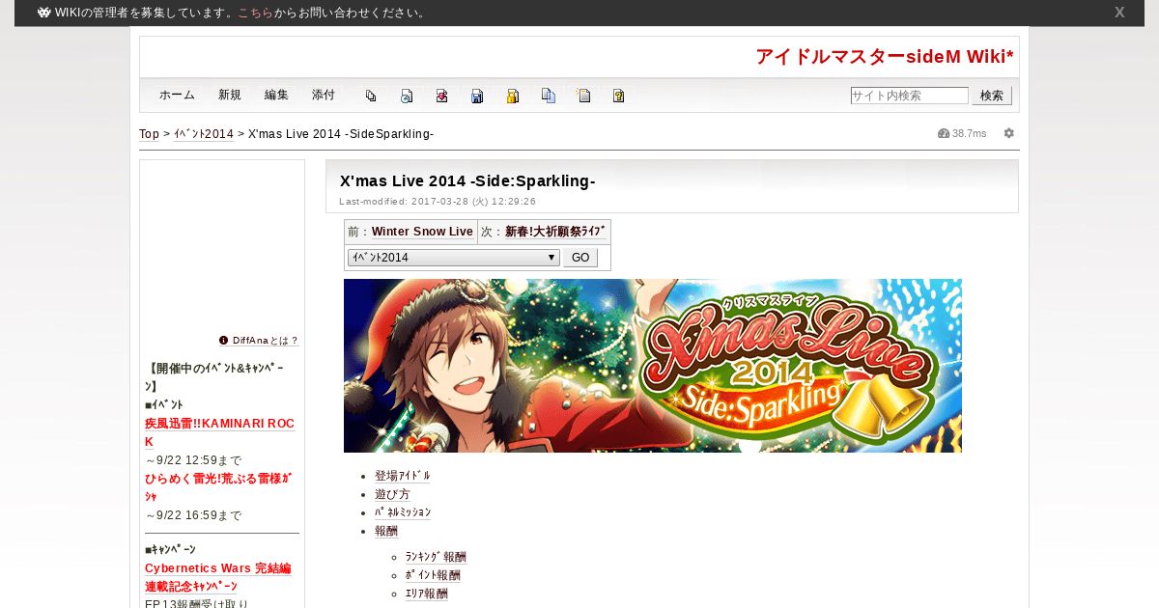Click the question mark help icon
The image size is (1159, 608).
[x=619, y=96]
